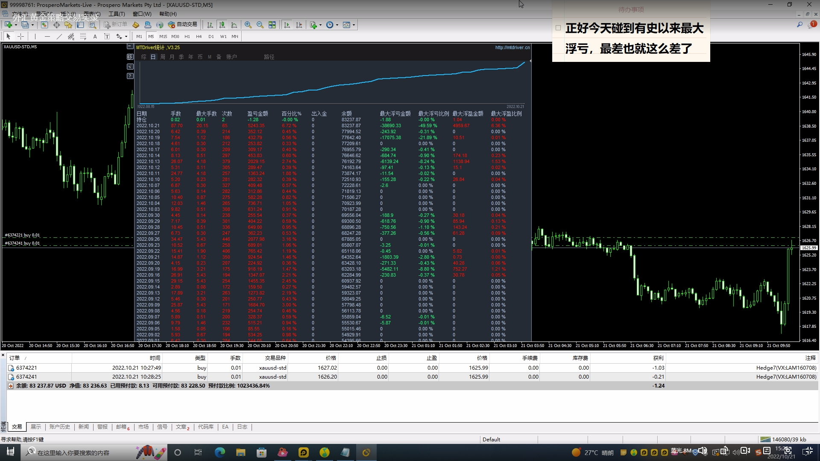Check the to-do item checkbox
The height and width of the screenshot is (461, 820).
(x=558, y=28)
